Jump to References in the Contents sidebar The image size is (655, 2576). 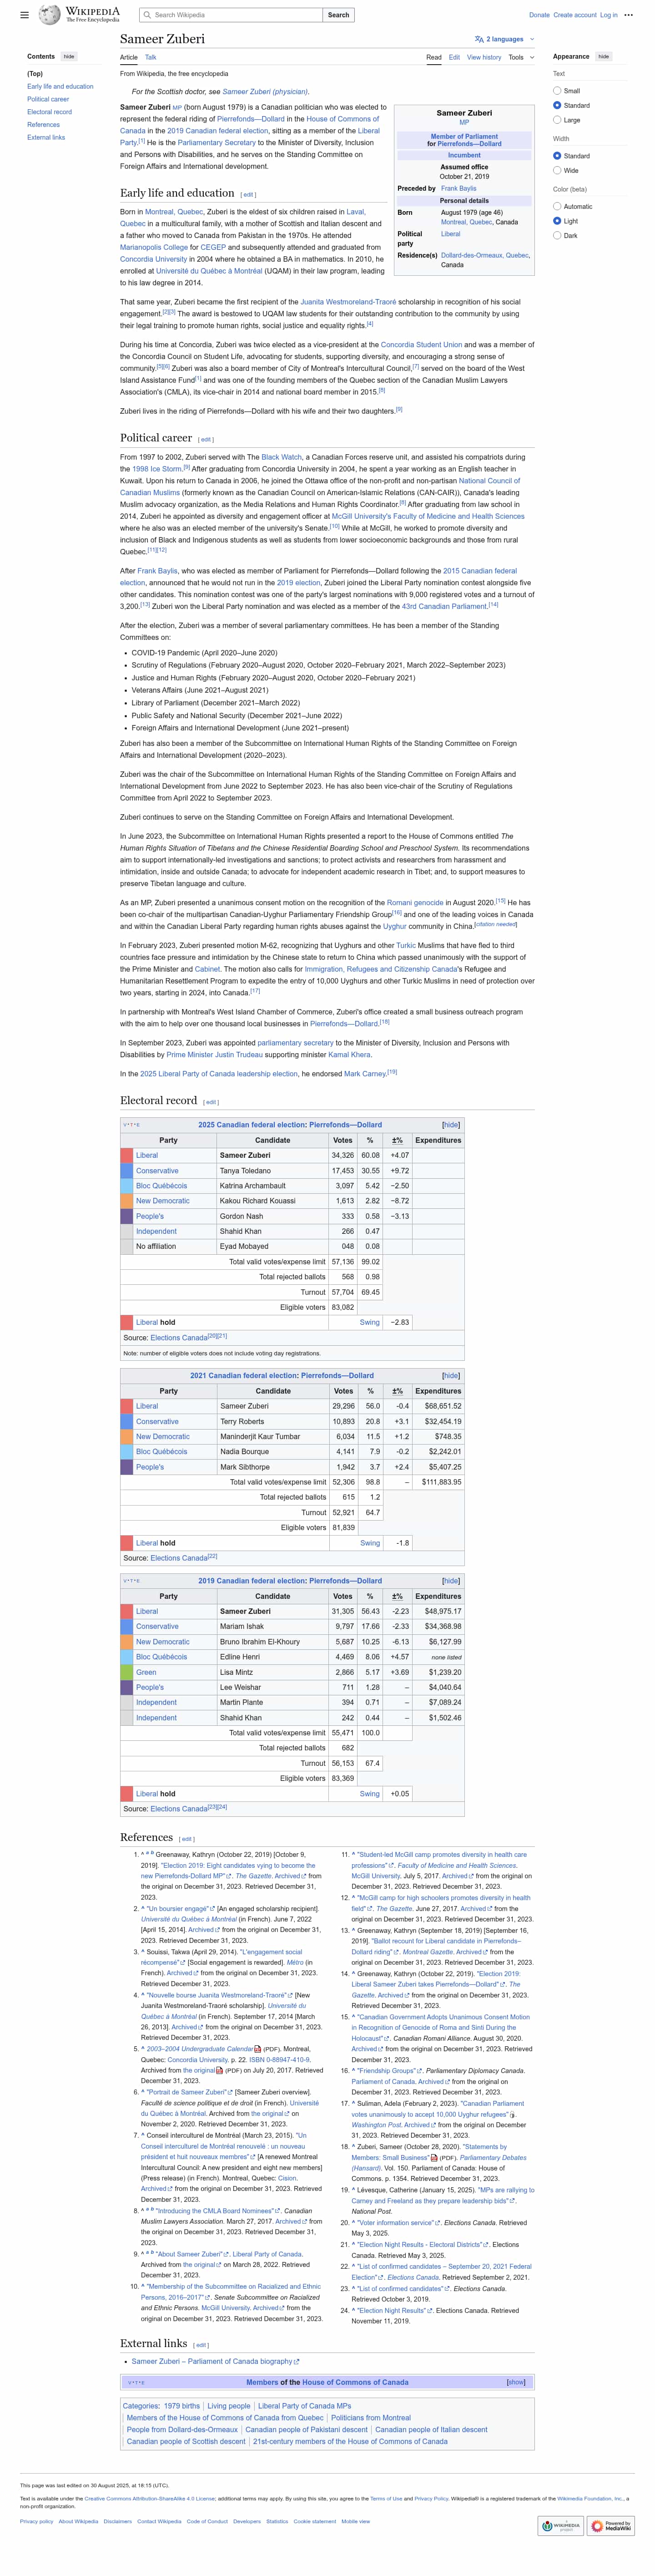[43, 125]
